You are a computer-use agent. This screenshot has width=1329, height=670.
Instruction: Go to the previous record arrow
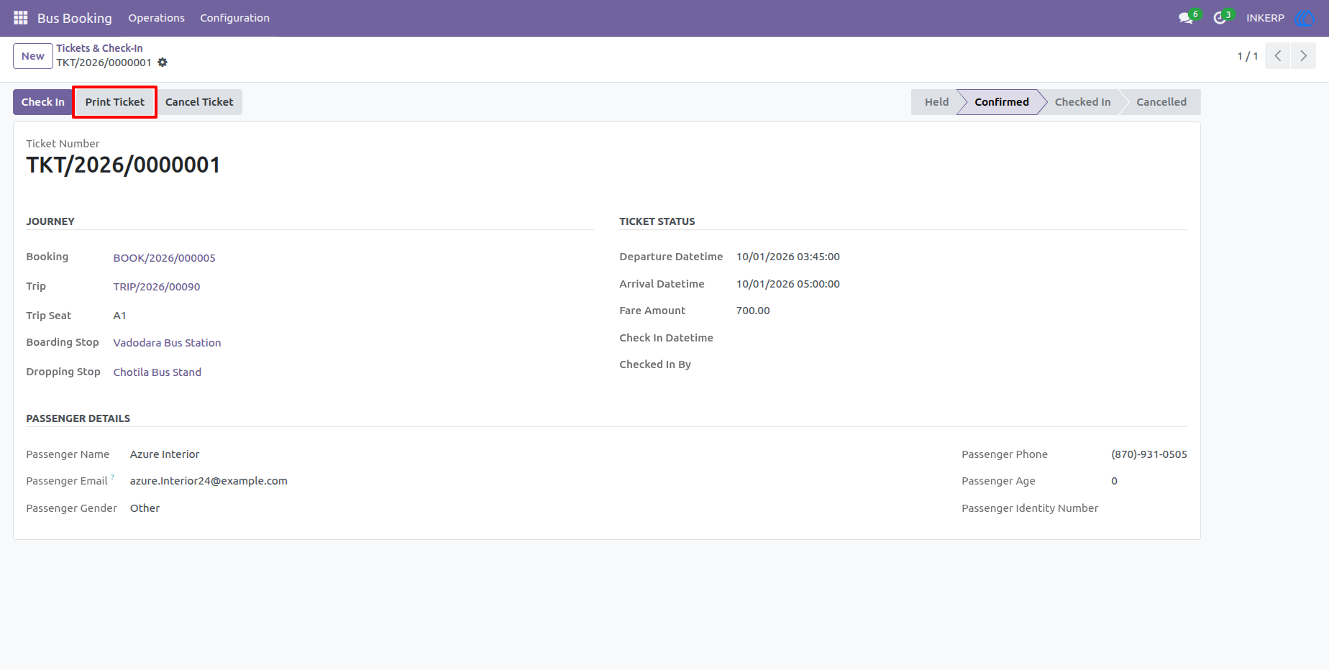point(1278,56)
